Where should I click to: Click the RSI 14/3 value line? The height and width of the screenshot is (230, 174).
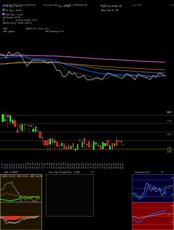point(20,20)
